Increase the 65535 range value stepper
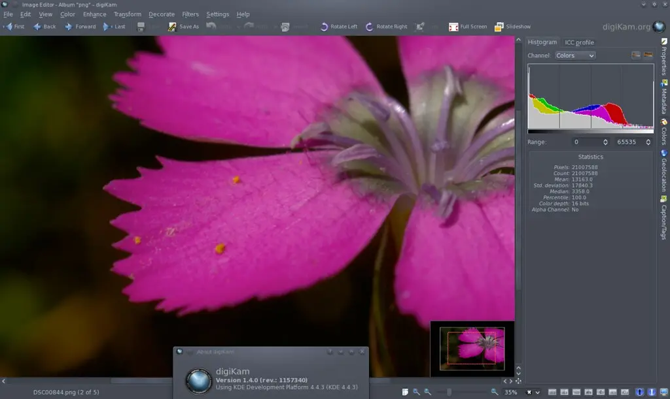 648,142
